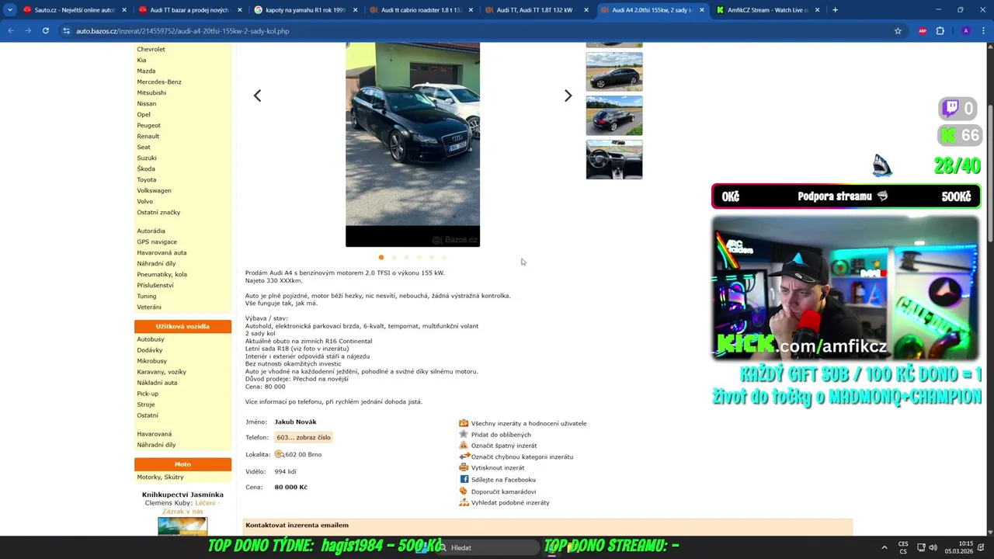994x559 pixels.
Task: Open Motorky, Skútry category
Action: [x=160, y=477]
